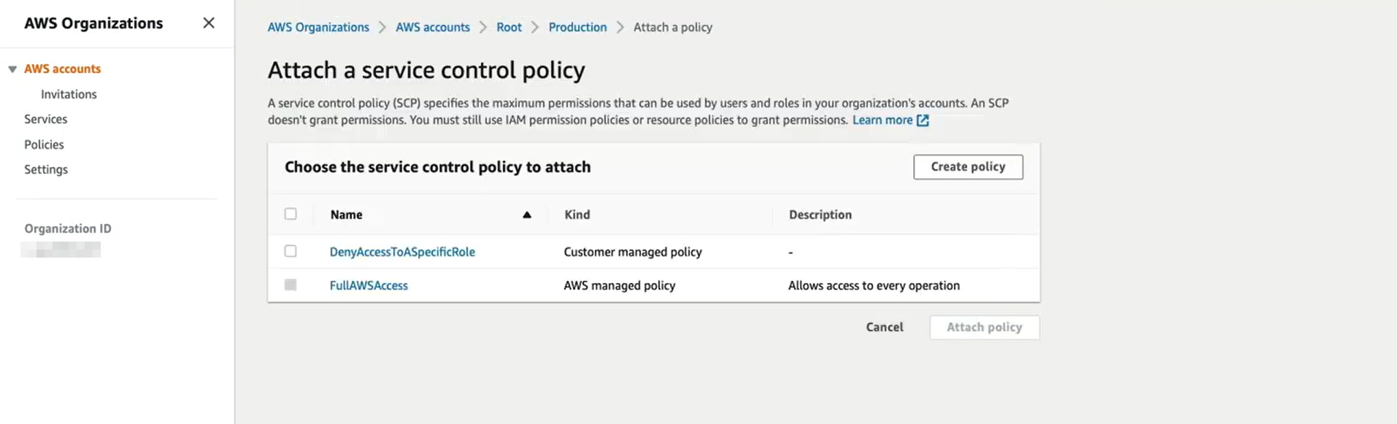Open the Learn more external link icon
1397x424 pixels.
(x=923, y=120)
